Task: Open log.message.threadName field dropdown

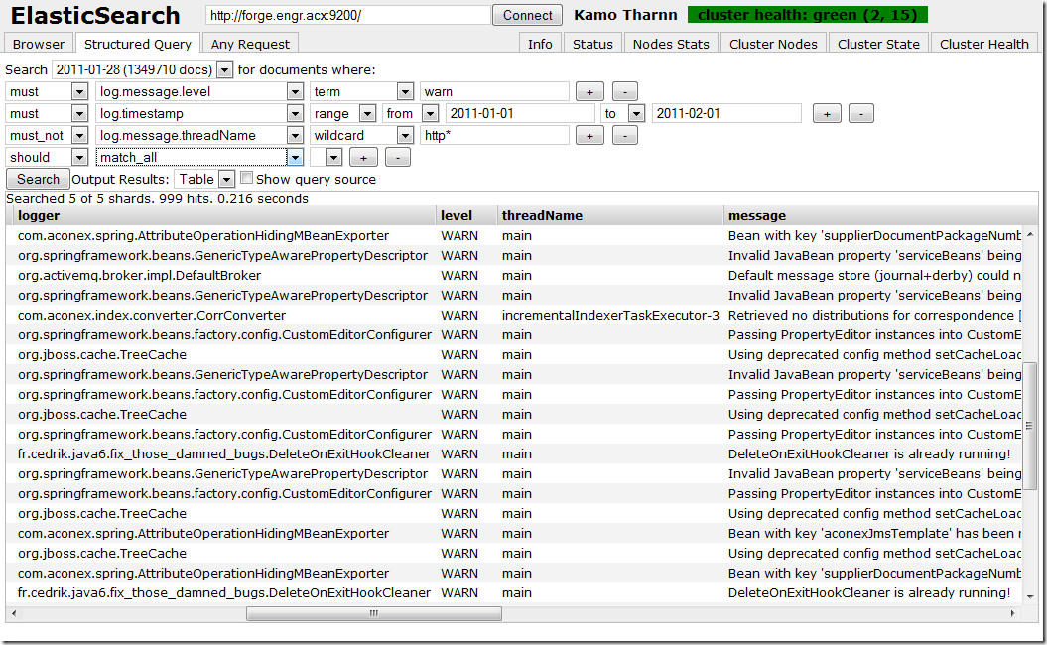Action: 199,136
